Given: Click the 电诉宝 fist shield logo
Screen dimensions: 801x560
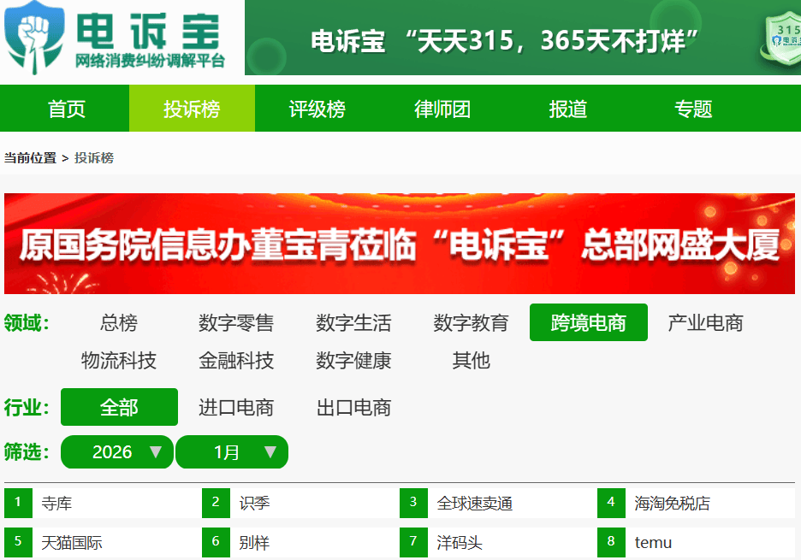Looking at the screenshot, I should point(33,38).
